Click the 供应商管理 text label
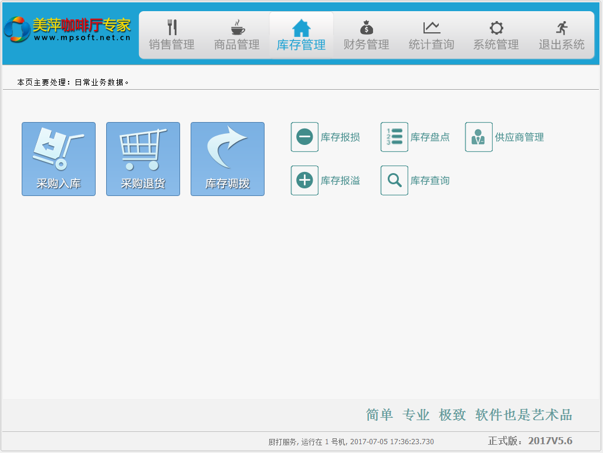This screenshot has width=603, height=453. pos(519,137)
